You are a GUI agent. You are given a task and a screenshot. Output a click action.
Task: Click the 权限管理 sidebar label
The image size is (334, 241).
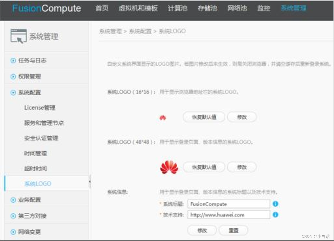pyautogui.click(x=30, y=77)
